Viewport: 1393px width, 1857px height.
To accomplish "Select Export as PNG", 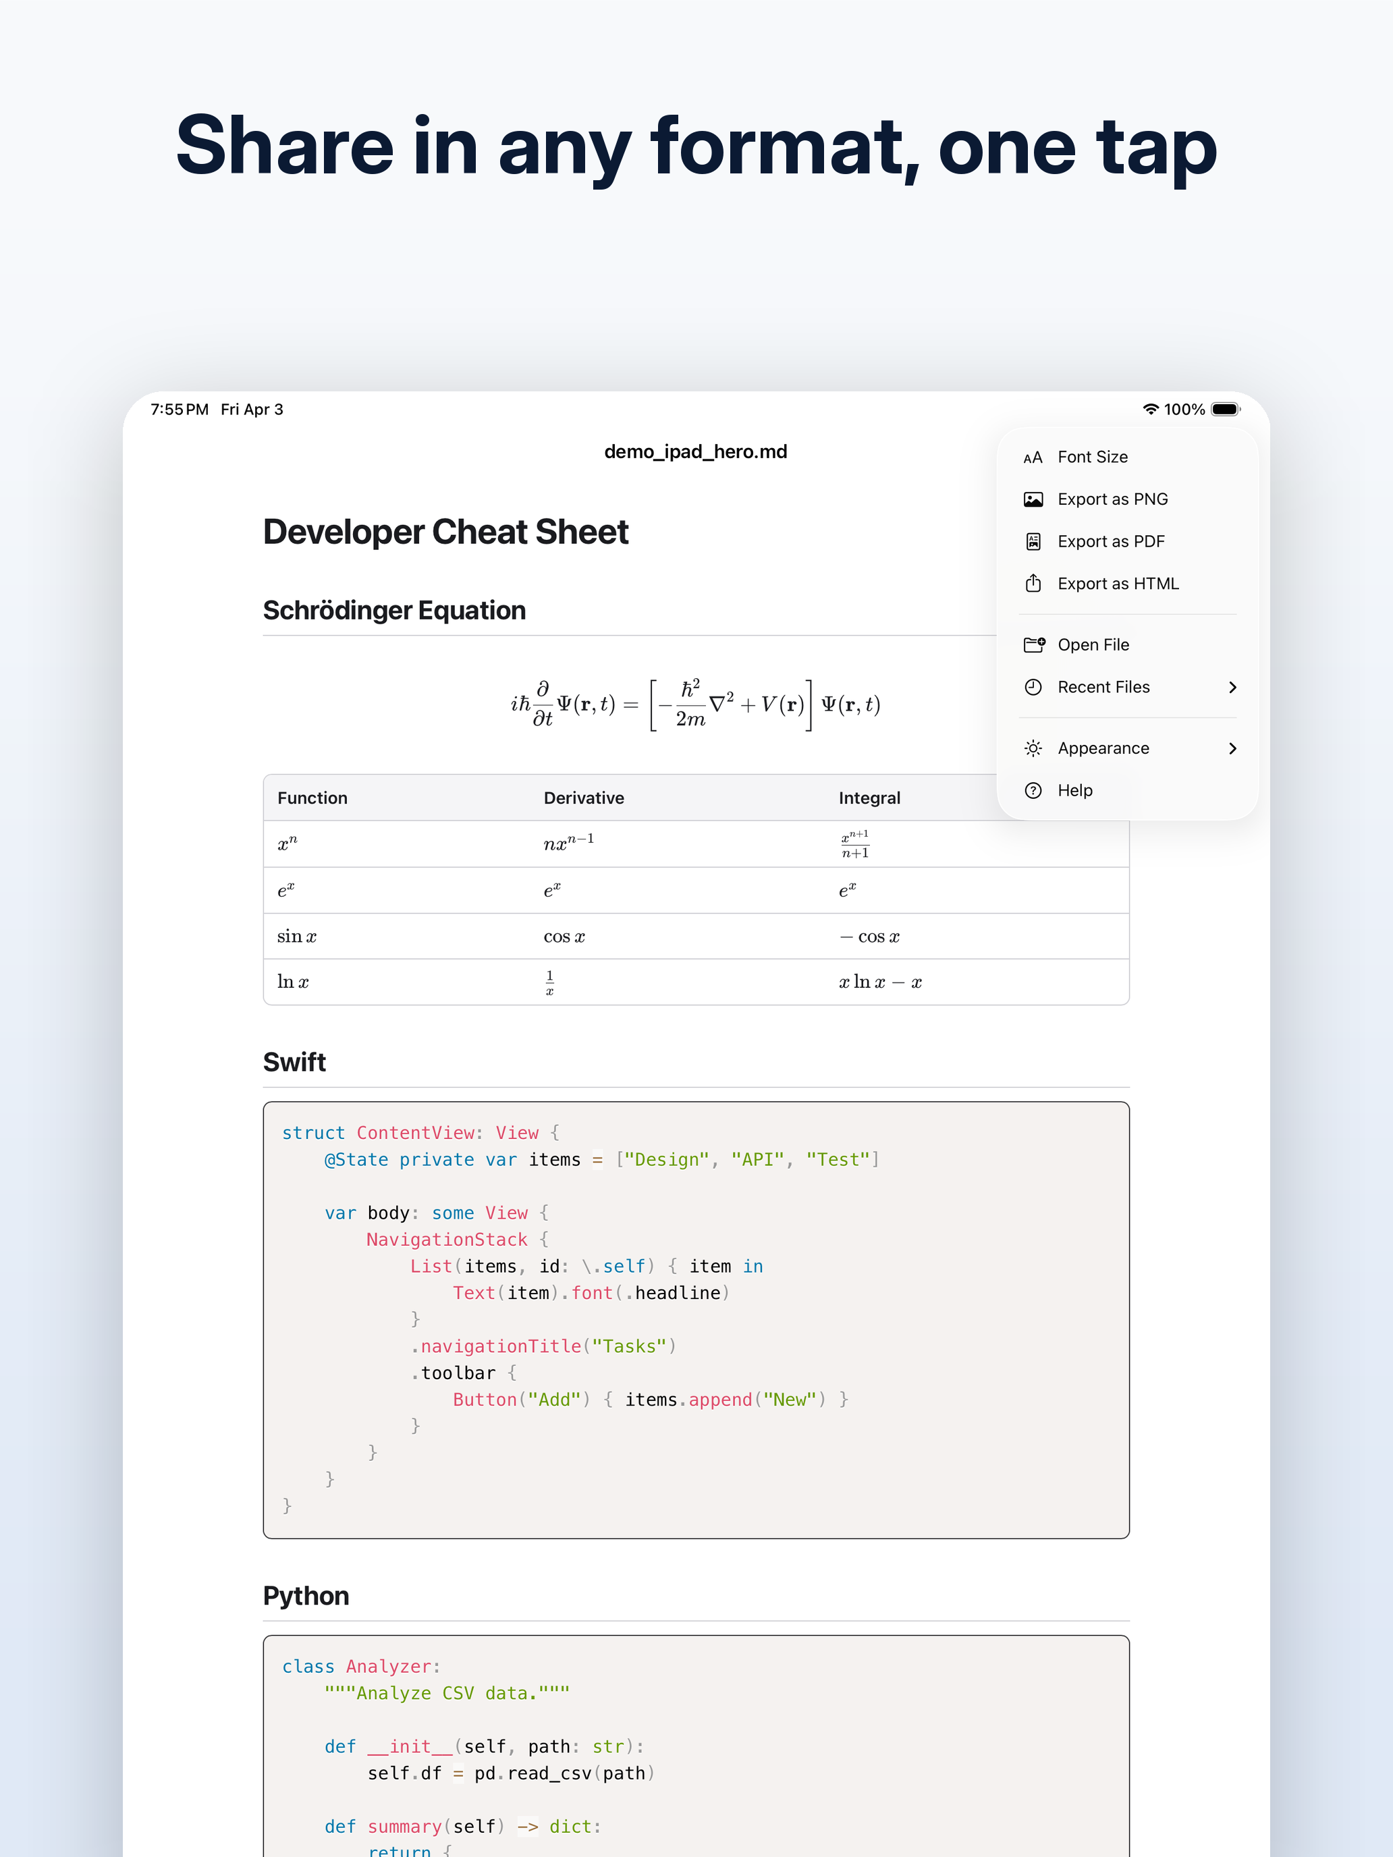I will (1127, 499).
